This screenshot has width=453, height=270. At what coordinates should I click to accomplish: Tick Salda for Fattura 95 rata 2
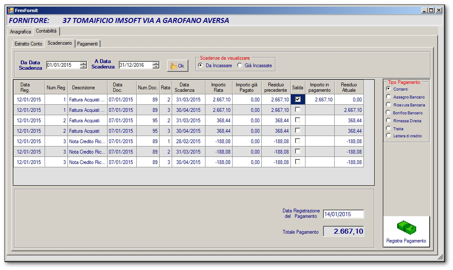click(x=298, y=120)
